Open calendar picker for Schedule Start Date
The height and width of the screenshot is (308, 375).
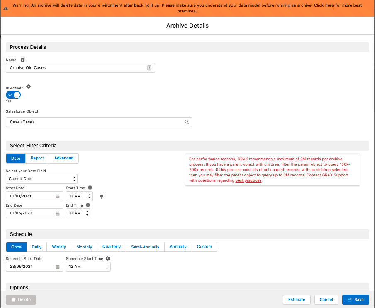click(x=58, y=267)
